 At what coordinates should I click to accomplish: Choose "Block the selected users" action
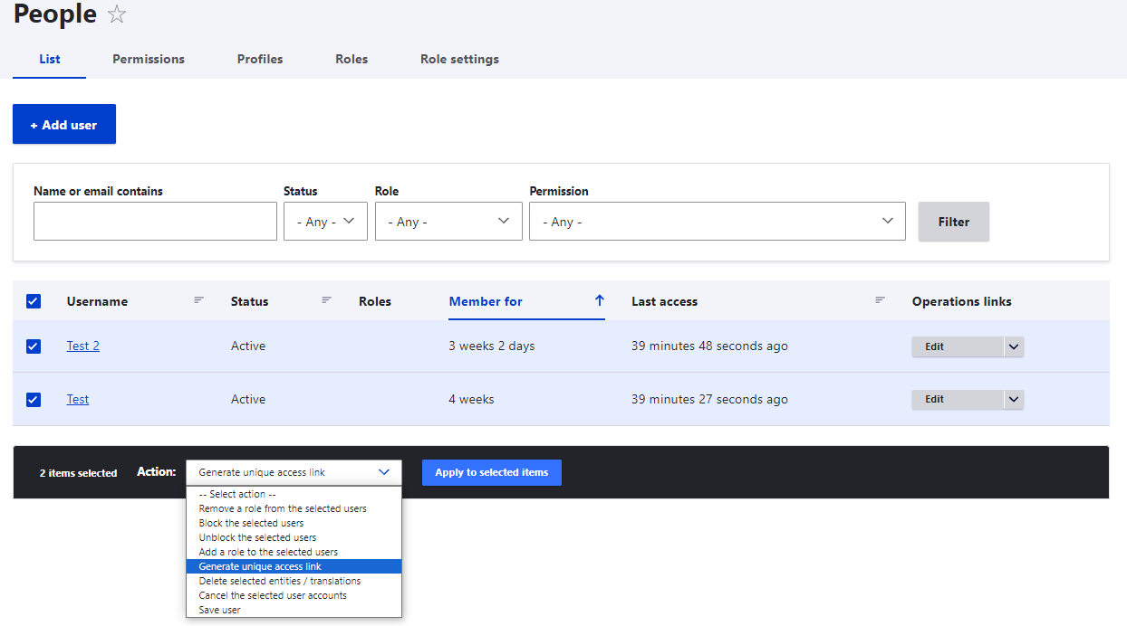251,523
